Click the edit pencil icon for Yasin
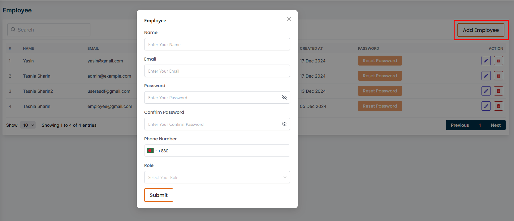The image size is (514, 221). [486, 61]
